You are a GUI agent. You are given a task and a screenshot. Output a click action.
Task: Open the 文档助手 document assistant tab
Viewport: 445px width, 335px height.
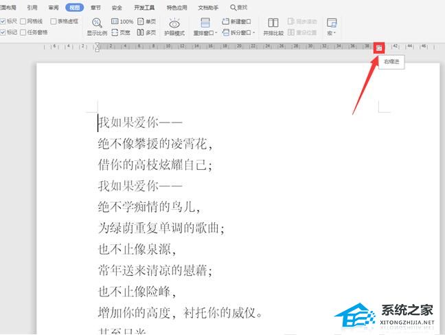click(x=208, y=8)
